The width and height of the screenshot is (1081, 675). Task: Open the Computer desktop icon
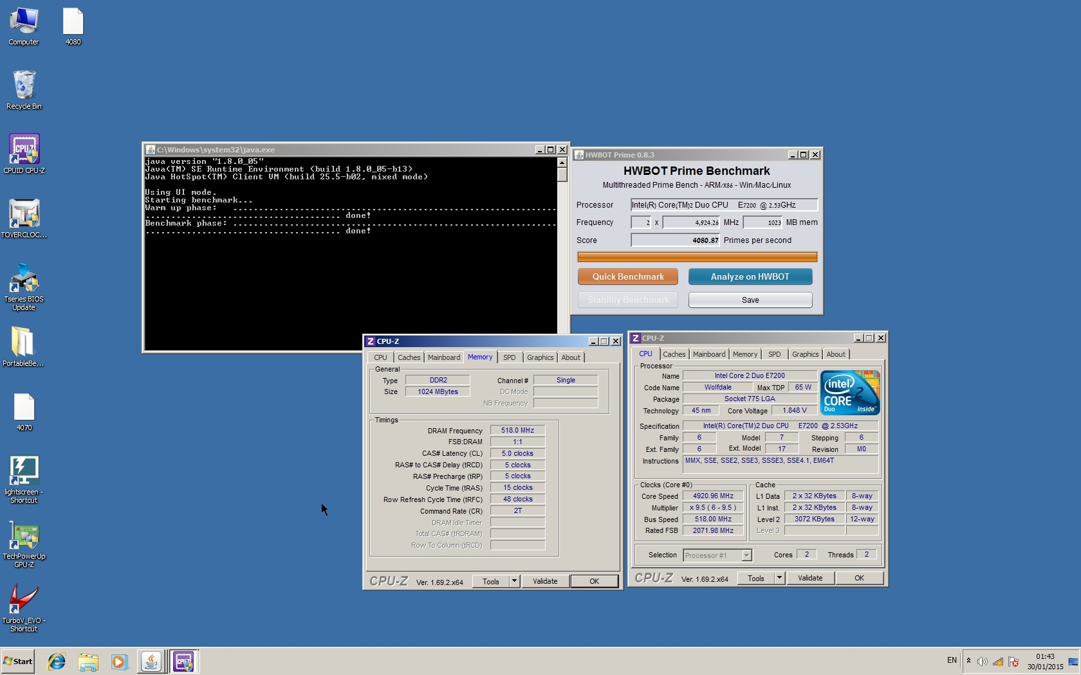[x=24, y=26]
